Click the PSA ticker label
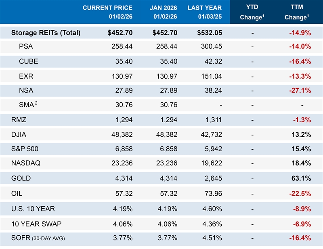Image resolution: width=323 pixels, height=249 pixels. click(26, 46)
